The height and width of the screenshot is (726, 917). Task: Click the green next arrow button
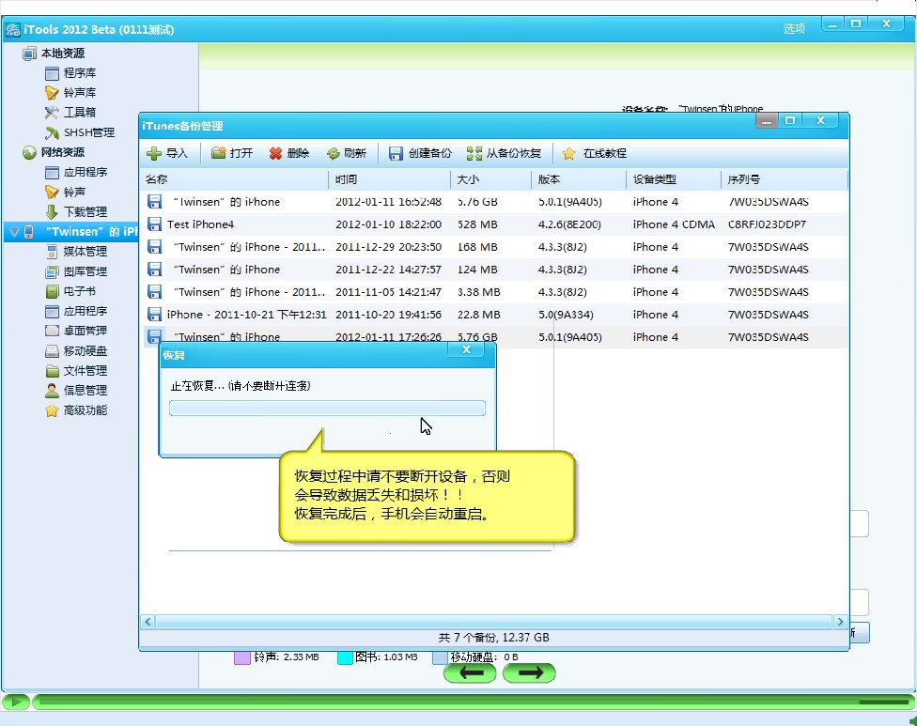(529, 672)
